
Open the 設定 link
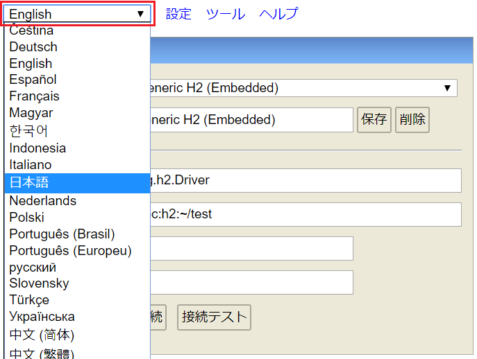tap(178, 14)
